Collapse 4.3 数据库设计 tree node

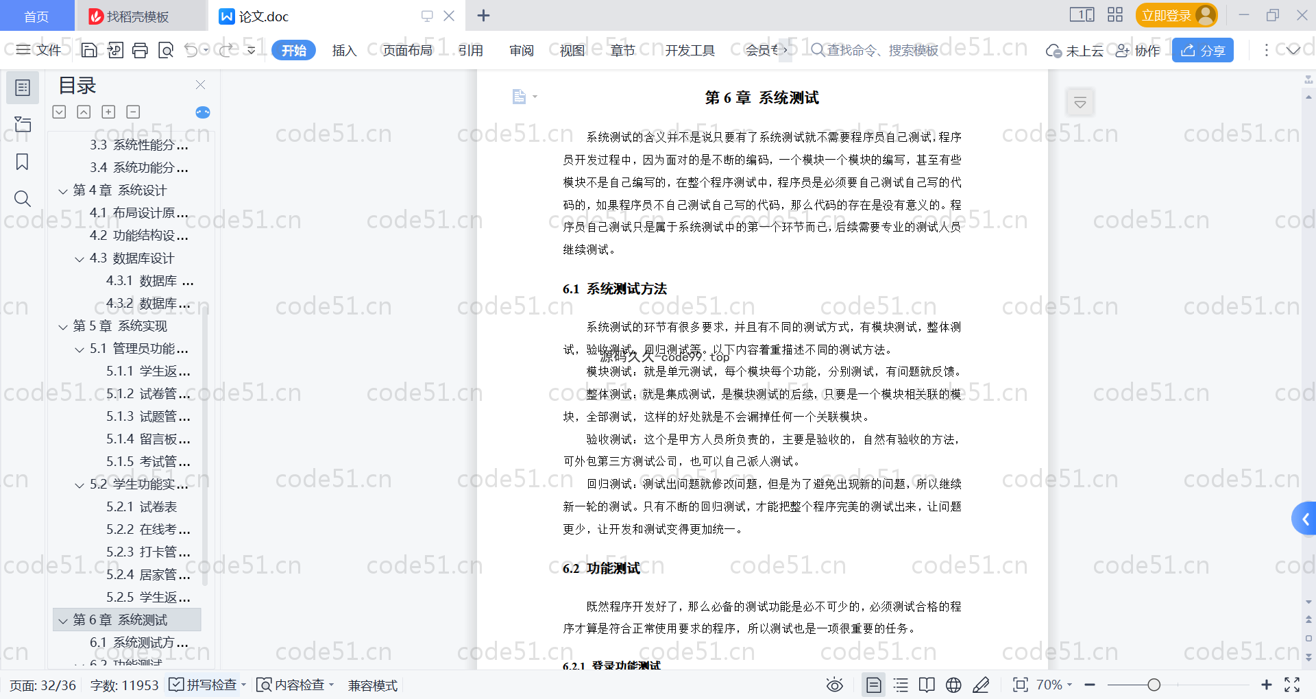[x=80, y=258]
